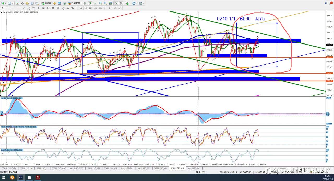Switch timeframe to H1 in toolbar

pyautogui.click(x=100, y=8)
